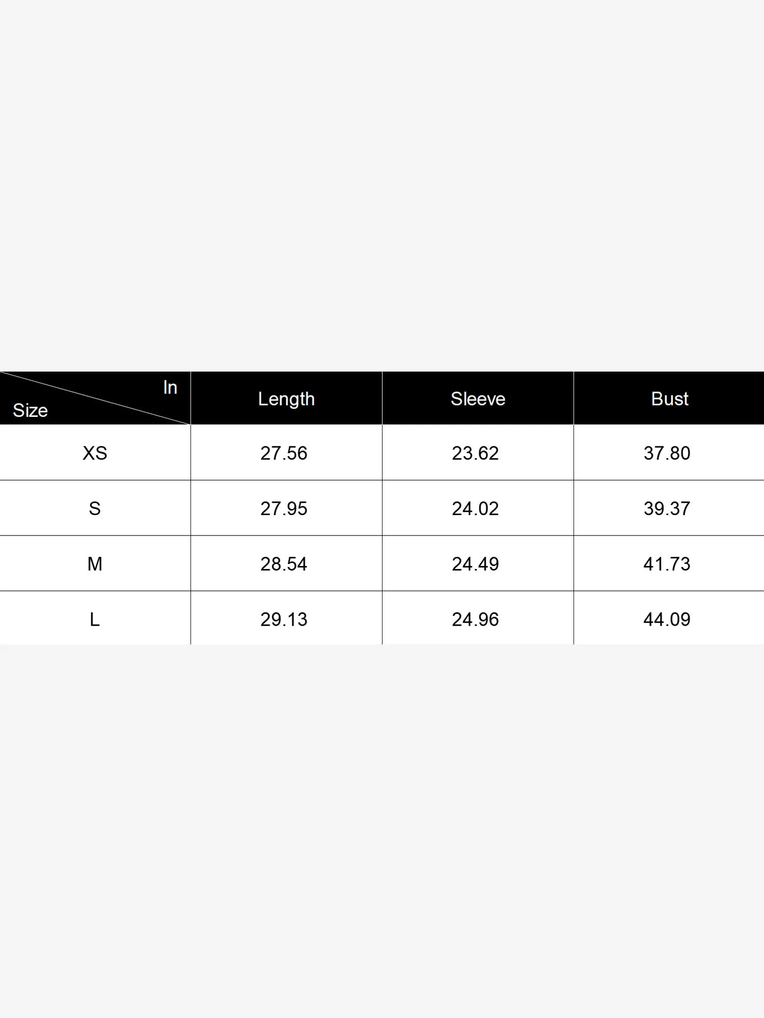Viewport: 764px width, 1018px height.
Task: Click the 27.95 length cell
Action: click(x=284, y=508)
